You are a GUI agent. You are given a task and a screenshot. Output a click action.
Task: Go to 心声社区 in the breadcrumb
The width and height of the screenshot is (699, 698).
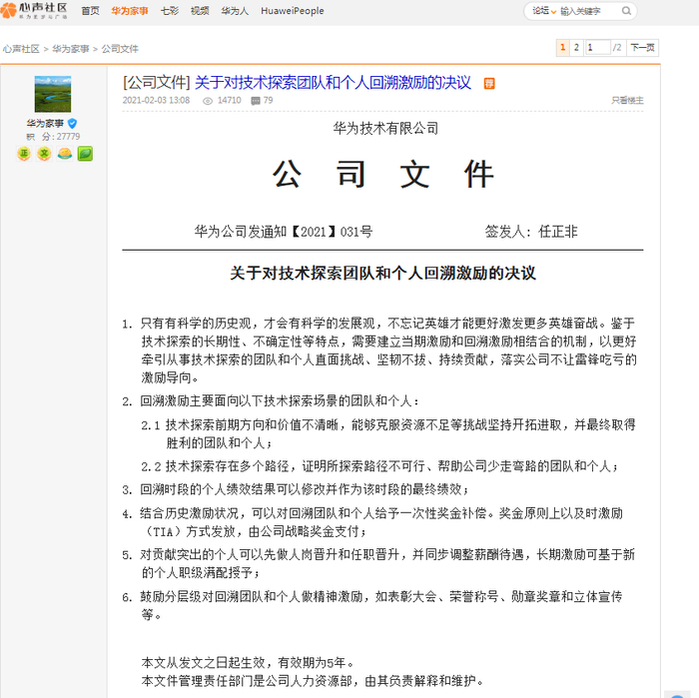tap(21, 49)
